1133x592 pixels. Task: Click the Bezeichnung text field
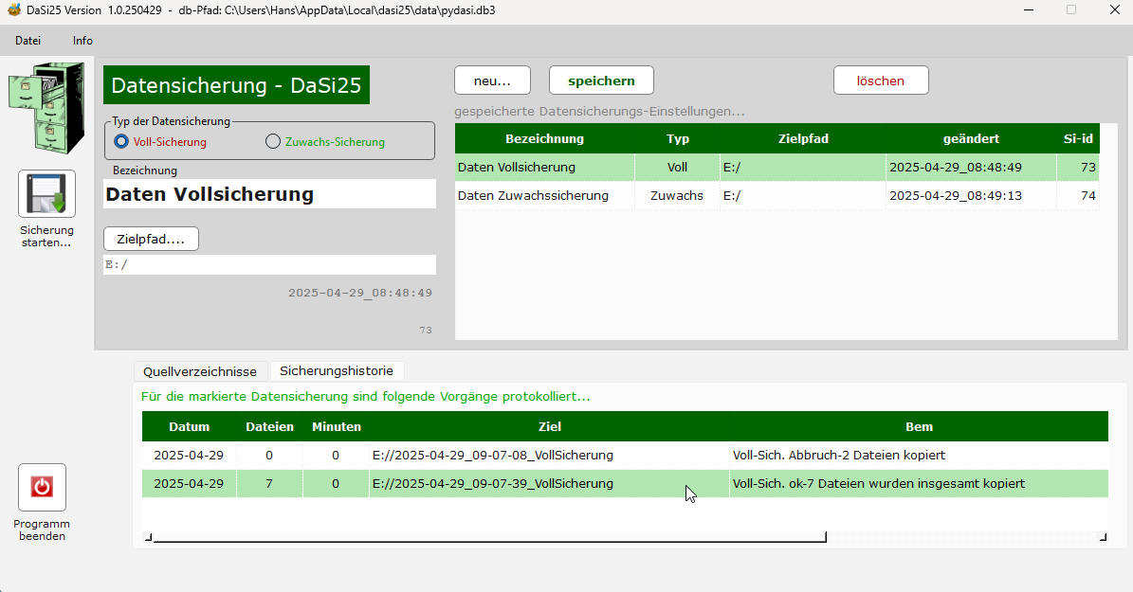tap(269, 194)
